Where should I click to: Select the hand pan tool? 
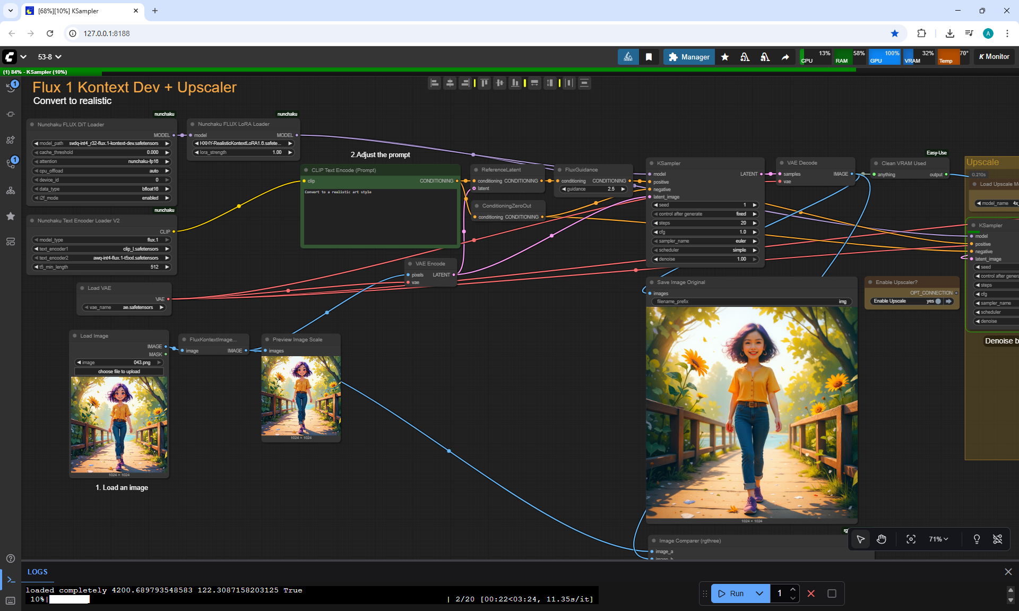[881, 539]
